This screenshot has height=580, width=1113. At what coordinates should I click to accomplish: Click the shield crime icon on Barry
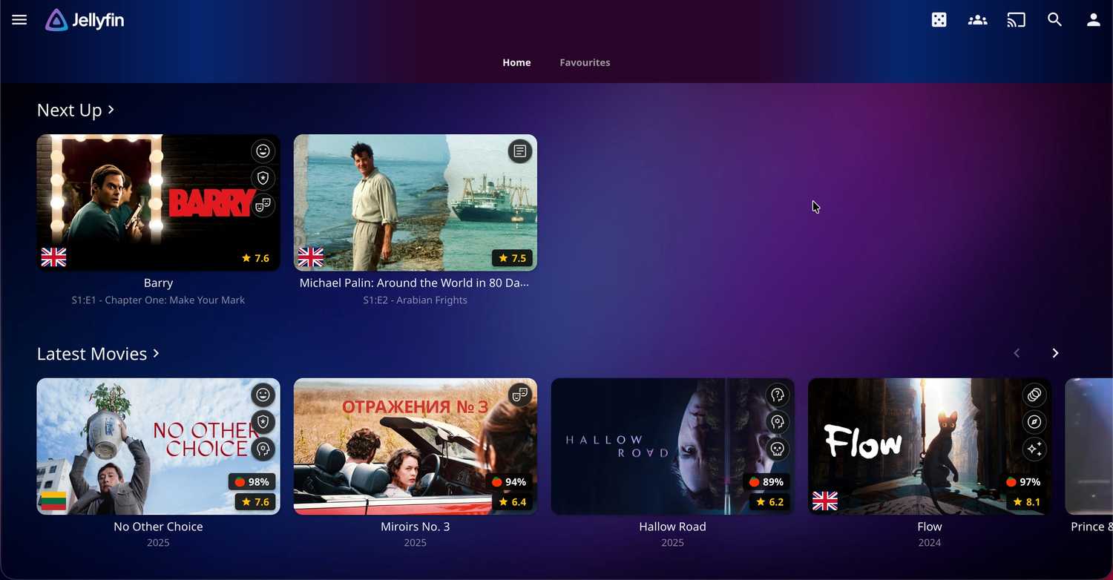(263, 178)
